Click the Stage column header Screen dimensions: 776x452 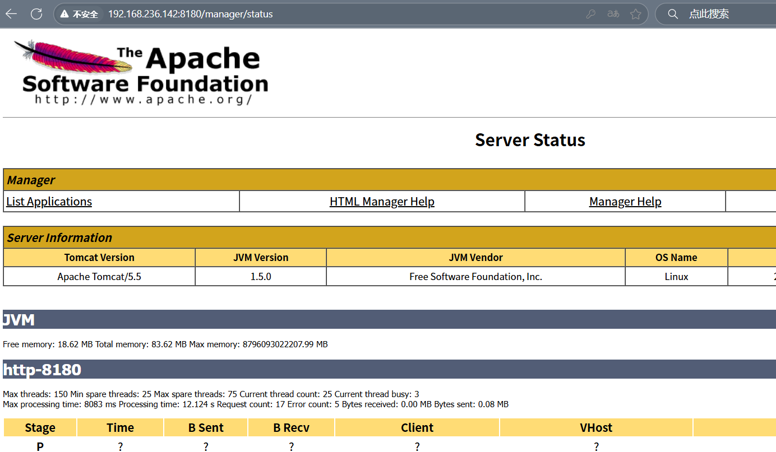click(x=40, y=428)
